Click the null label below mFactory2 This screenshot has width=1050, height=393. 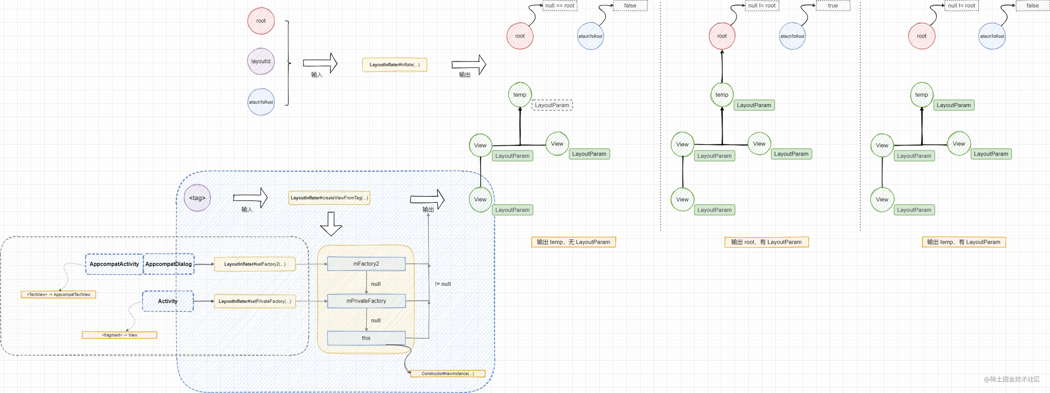376,284
